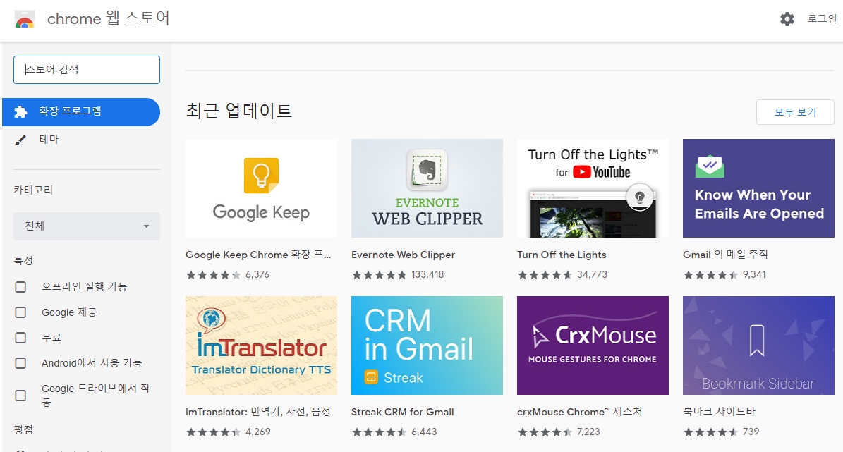Select the Turn Off the Lights tile

click(593, 188)
